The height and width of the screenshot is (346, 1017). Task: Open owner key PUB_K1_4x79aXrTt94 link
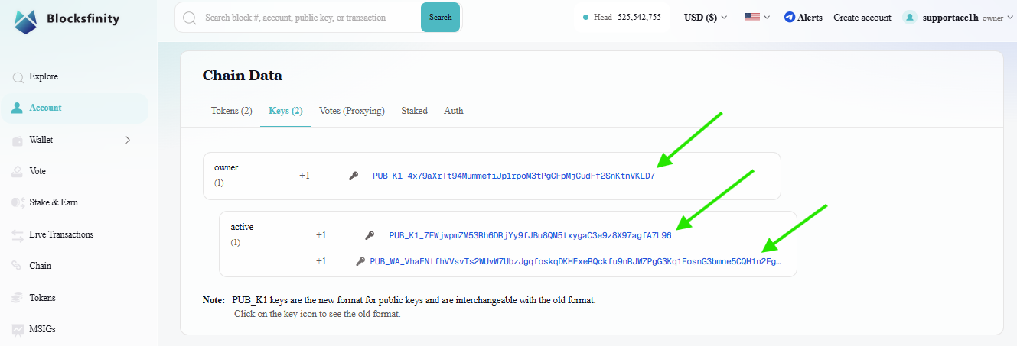tap(514, 176)
